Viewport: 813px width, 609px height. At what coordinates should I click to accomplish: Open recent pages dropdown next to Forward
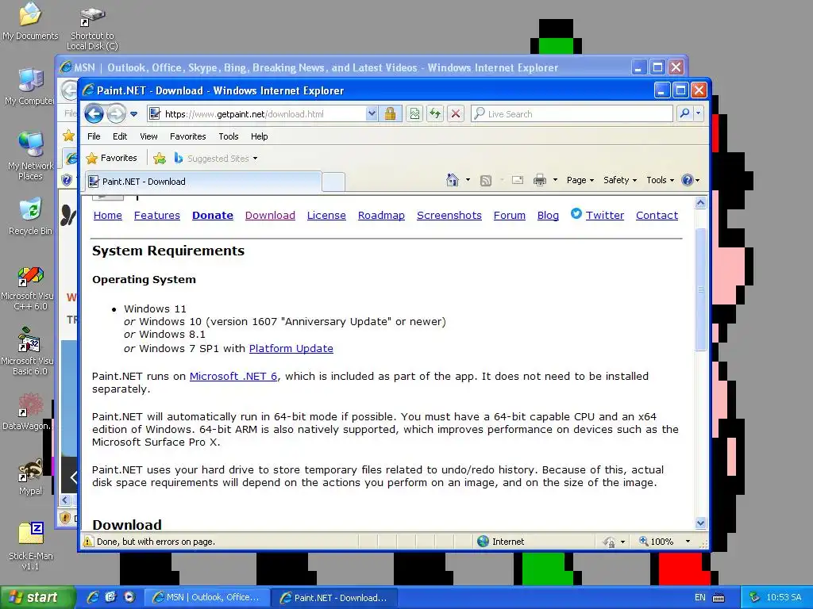pos(133,114)
